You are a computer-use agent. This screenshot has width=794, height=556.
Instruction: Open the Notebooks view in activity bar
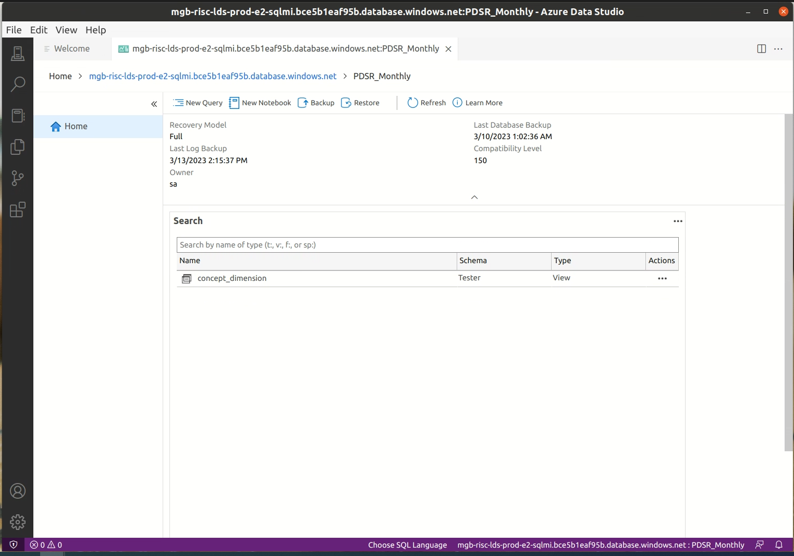coord(18,115)
